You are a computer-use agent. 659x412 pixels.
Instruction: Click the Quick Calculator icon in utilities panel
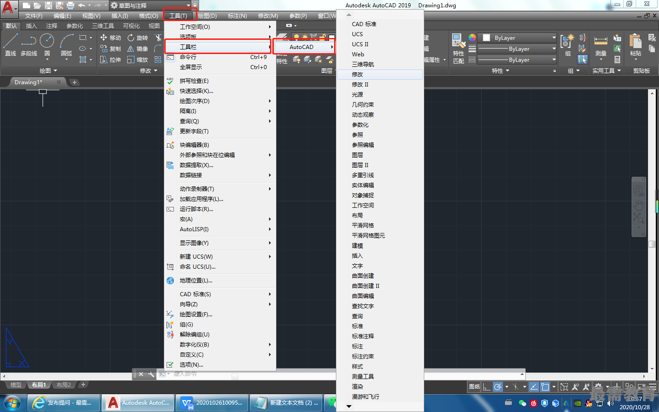[x=617, y=60]
